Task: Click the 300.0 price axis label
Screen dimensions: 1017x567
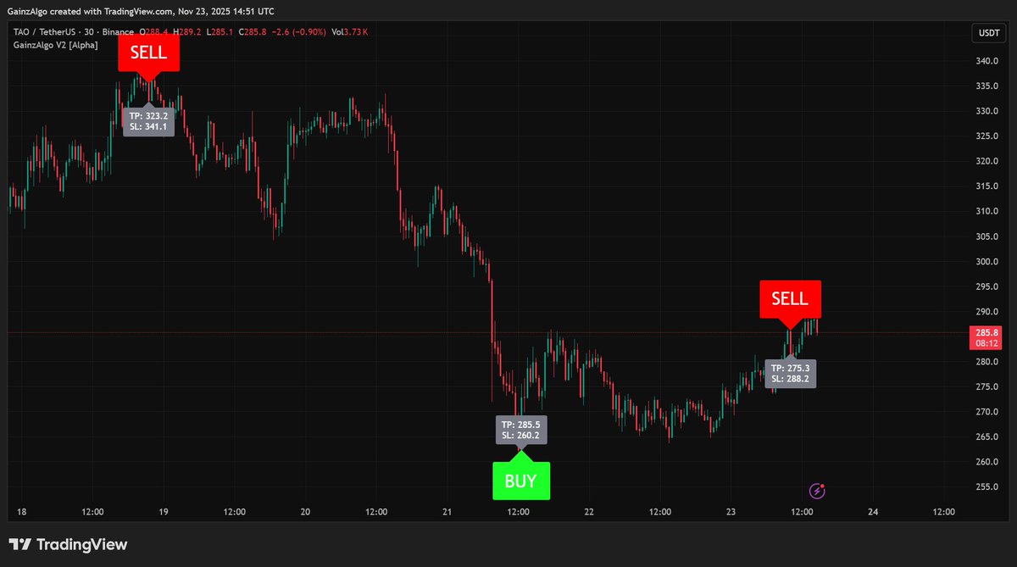Action: [988, 262]
